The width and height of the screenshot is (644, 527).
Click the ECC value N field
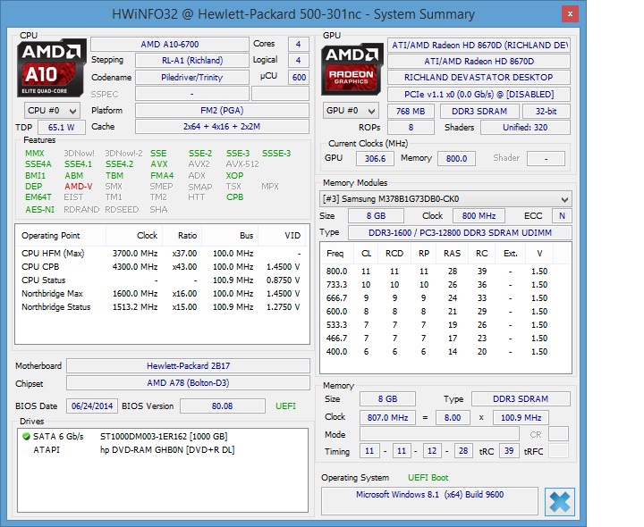pyautogui.click(x=562, y=216)
